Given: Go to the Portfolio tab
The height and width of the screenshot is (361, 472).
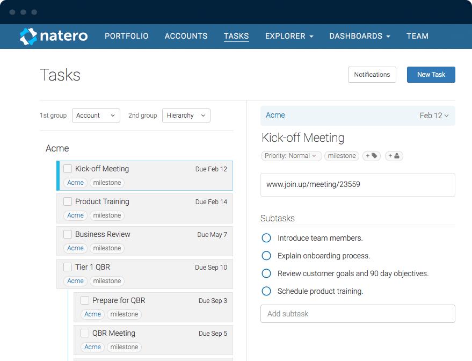Looking at the screenshot, I should click(x=126, y=36).
